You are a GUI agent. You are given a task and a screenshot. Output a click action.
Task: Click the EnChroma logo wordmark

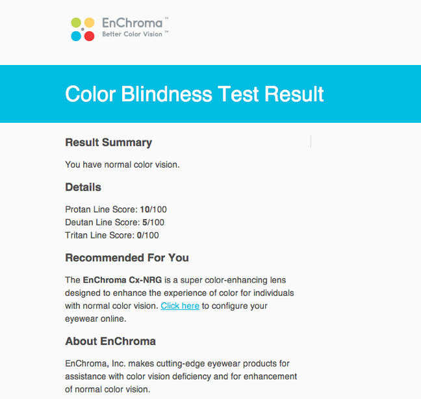coord(133,23)
